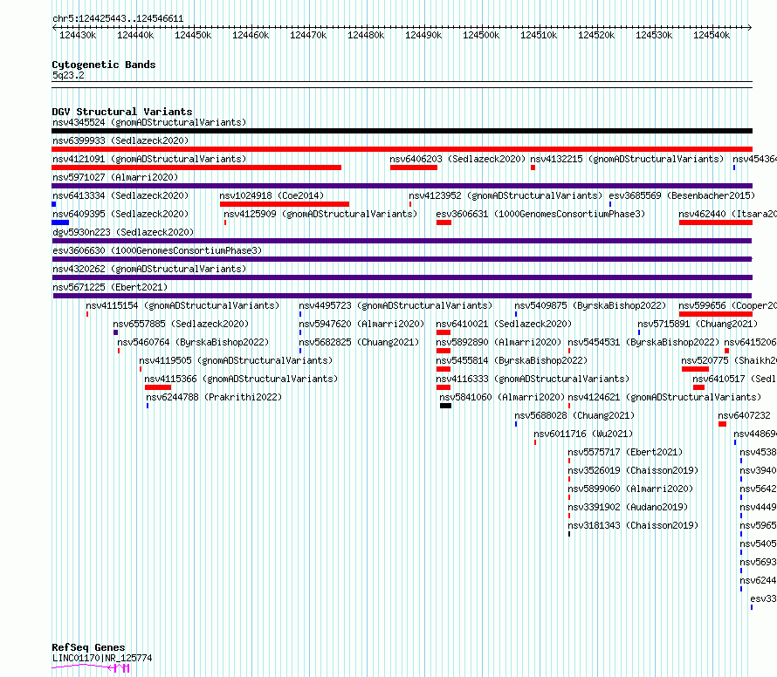Select nsv3391902 (Audano2019) label
777x677 pixels.
628,507
